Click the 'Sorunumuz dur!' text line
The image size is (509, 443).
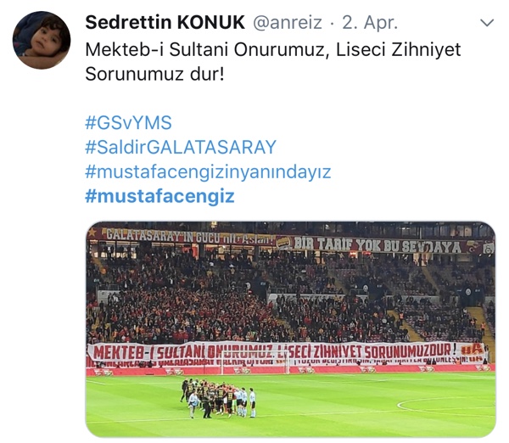click(155, 74)
